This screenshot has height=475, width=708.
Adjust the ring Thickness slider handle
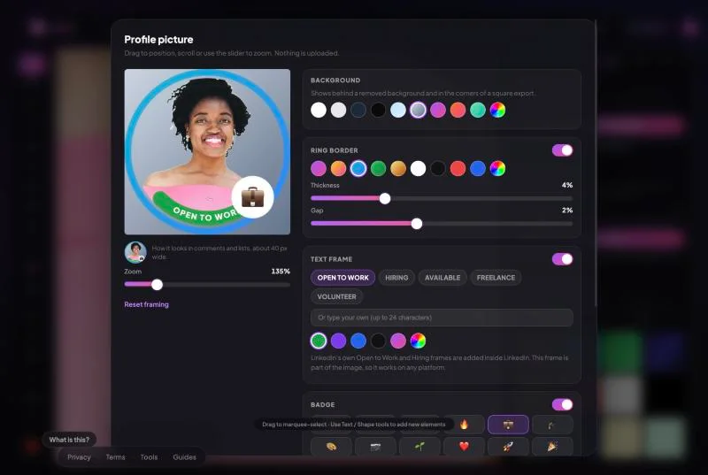[385, 198]
